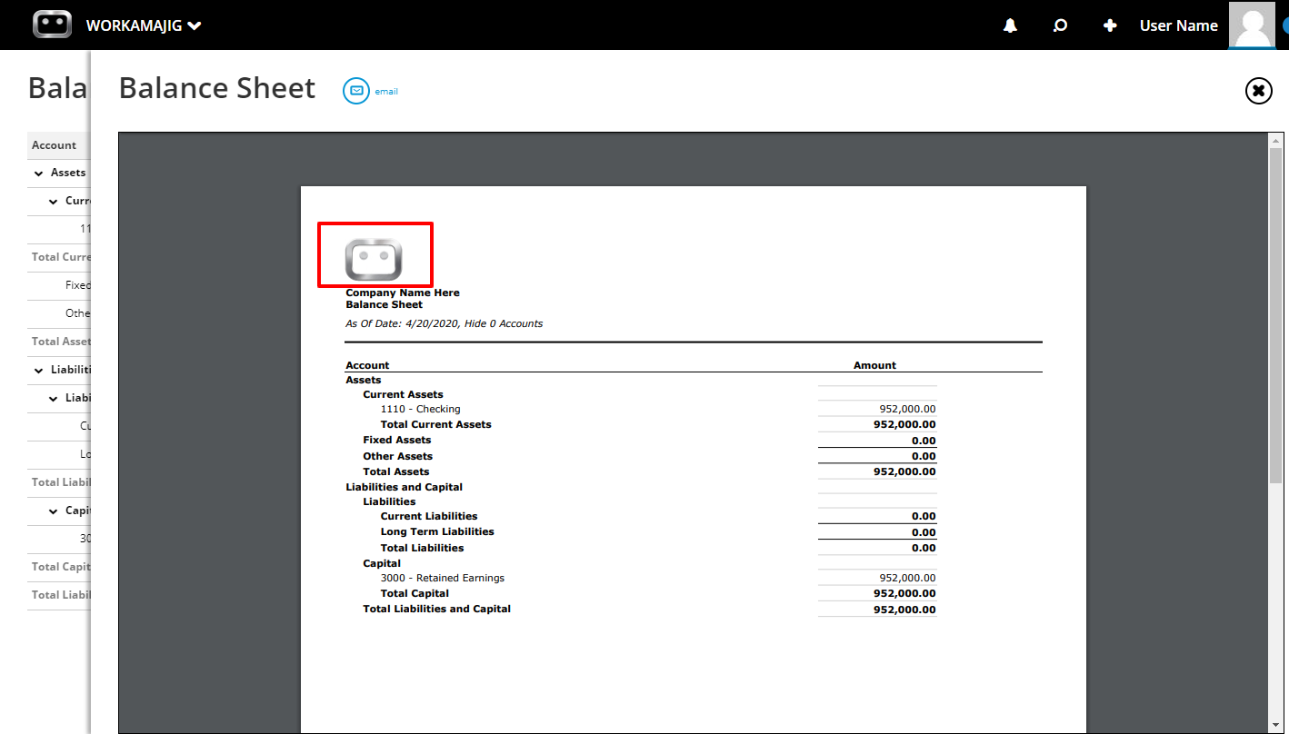Collapse the Capital chevron in background list
This screenshot has height=734, width=1289.
click(x=54, y=511)
